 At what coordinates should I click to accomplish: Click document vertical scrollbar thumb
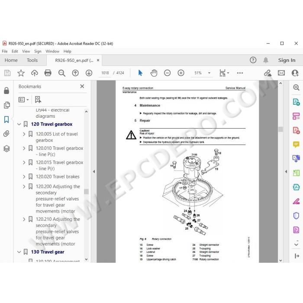click(x=280, y=129)
